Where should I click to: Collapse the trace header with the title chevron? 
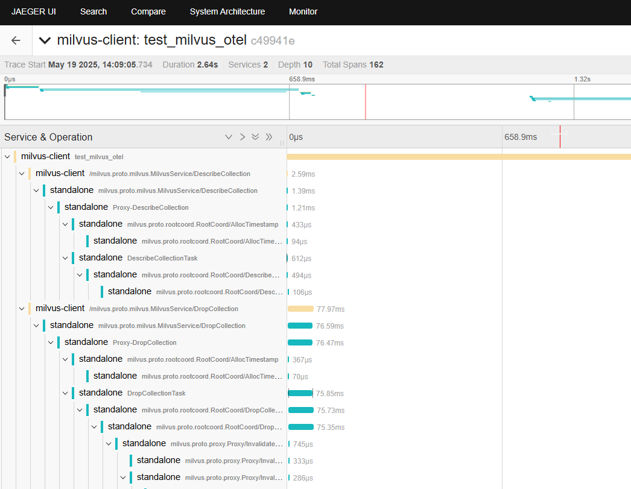pos(45,40)
